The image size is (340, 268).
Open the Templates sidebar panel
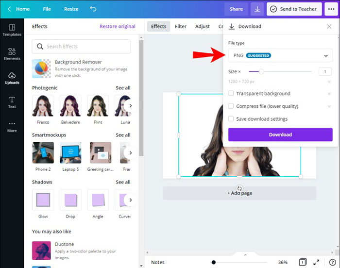click(12, 30)
